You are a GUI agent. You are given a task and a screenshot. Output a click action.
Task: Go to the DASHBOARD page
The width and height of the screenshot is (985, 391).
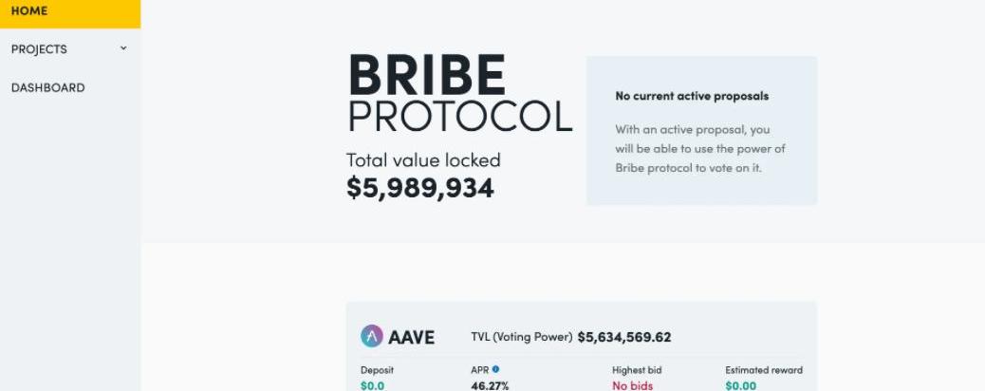coord(47,87)
